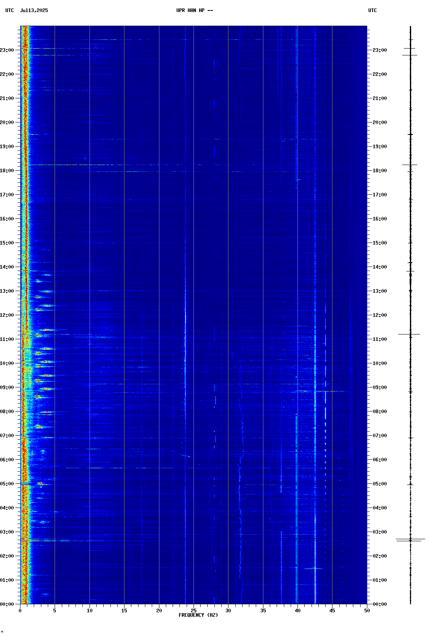Select 15:00 on the left time axis
The image size is (428, 636).
tap(7, 243)
